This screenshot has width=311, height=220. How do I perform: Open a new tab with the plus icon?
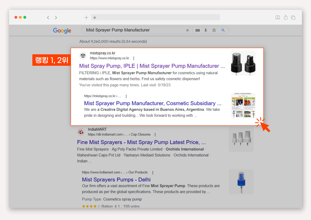pos(86,17)
